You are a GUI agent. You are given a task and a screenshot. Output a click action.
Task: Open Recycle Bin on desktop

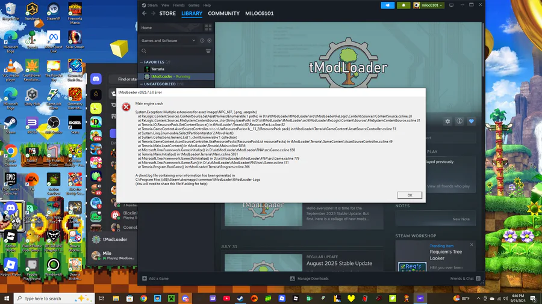[11, 11]
